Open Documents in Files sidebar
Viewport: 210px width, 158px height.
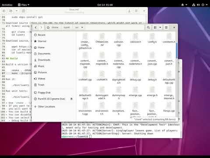[53, 54]
